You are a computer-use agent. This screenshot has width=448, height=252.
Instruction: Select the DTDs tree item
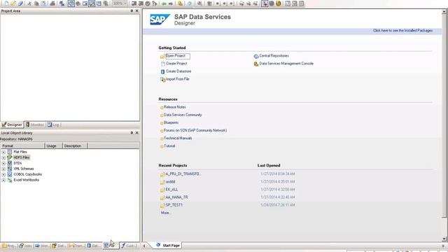tap(17, 163)
